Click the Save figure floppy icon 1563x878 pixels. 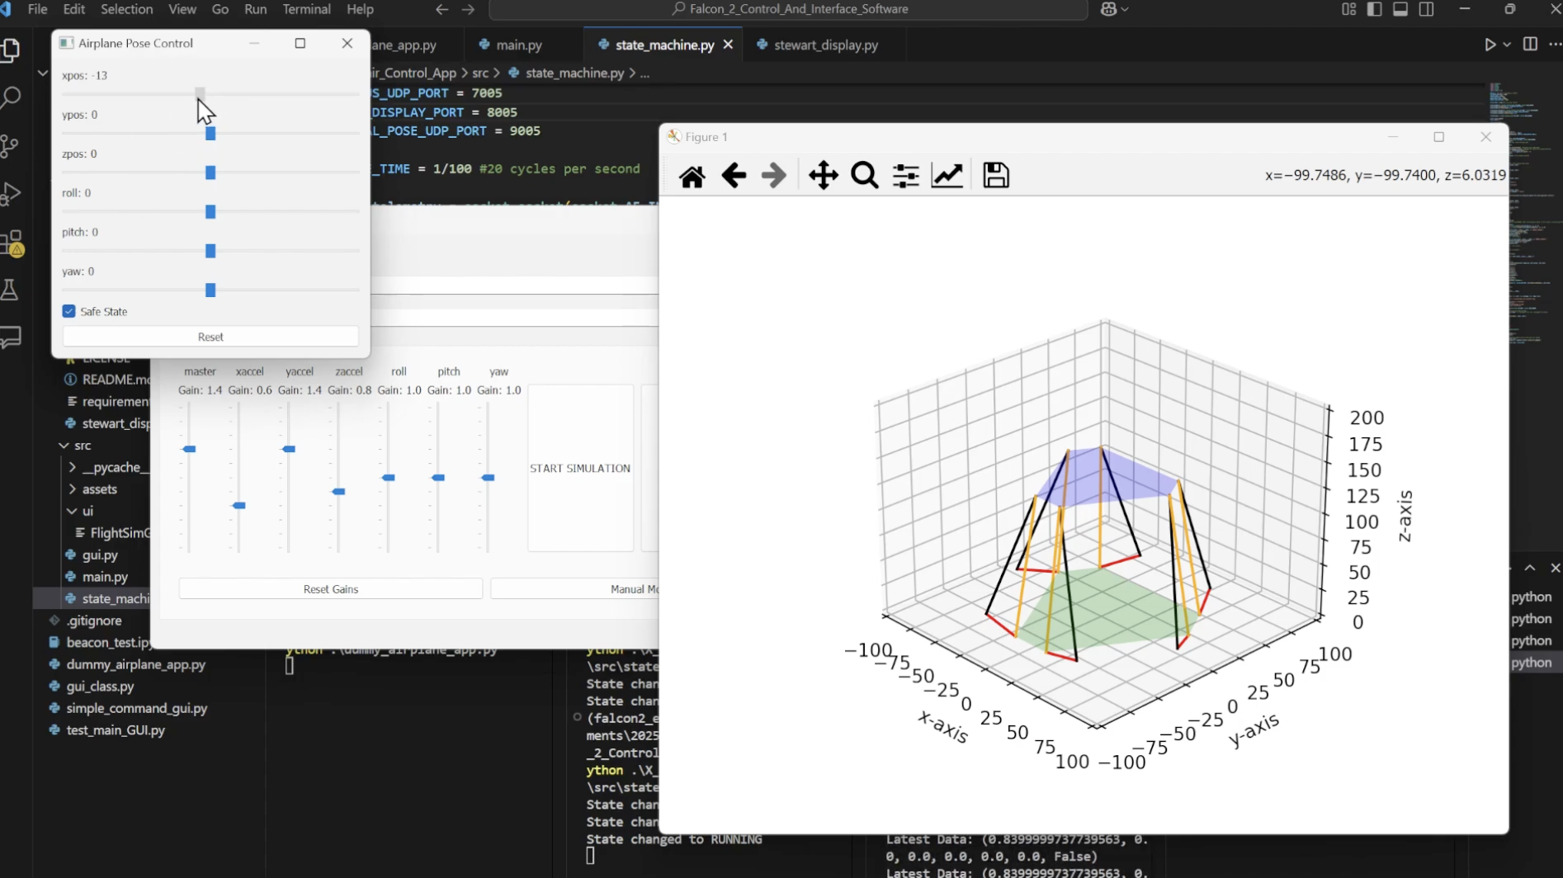[x=995, y=176]
